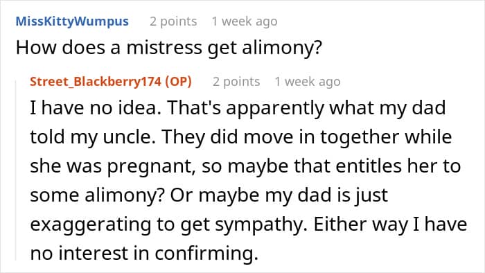The height and width of the screenshot is (273, 485).
Task: Open MissKittyWumpus user profile link
Action: pyautogui.click(x=72, y=21)
